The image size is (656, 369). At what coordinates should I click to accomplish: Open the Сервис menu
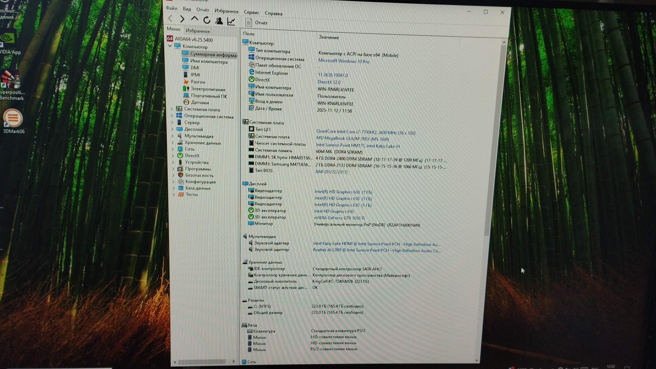pos(251,12)
